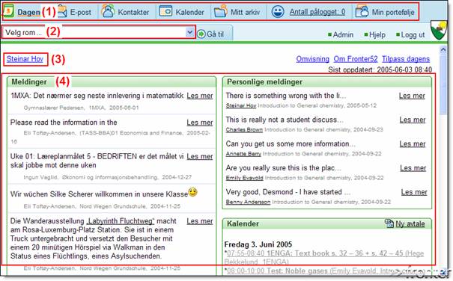Open the Hjelp link
Viewport: 453px width, 281px height.
click(x=377, y=35)
